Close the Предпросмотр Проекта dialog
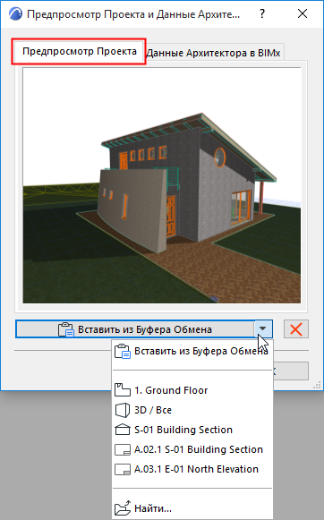The height and width of the screenshot is (520, 324). point(303,13)
